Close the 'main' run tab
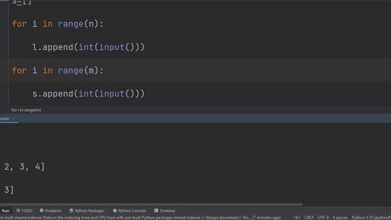Viewport: 391px width, 220px height. coord(13,119)
